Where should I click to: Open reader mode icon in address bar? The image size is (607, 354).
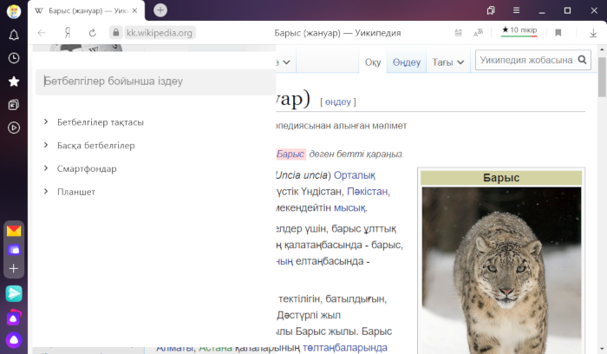459,33
